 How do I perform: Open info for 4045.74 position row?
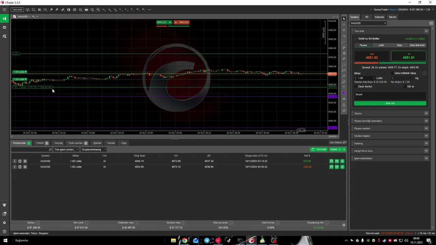[15, 161]
